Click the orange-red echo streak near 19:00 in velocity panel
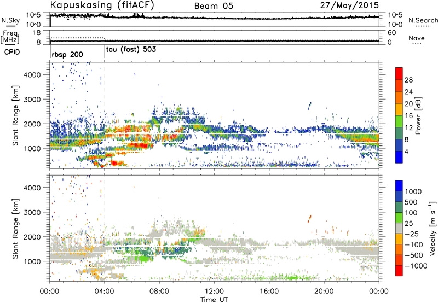Image resolution: width=438 pixels, height=303 pixels. pos(309,219)
